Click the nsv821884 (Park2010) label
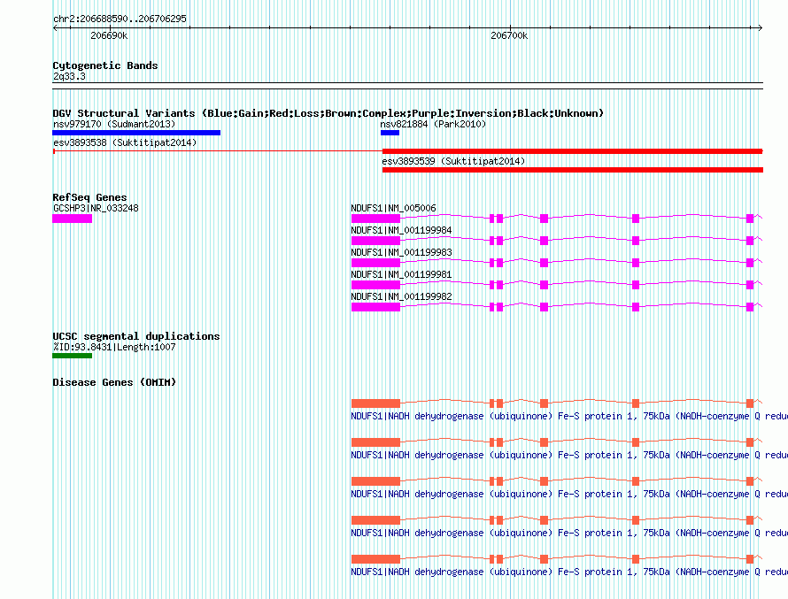The height and width of the screenshot is (599, 788). 433,124
